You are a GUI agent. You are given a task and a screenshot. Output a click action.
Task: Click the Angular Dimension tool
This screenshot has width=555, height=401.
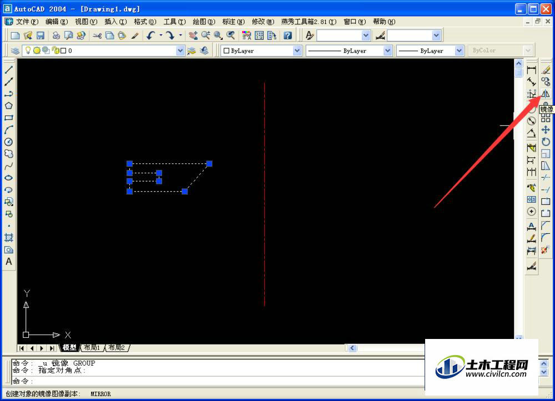click(x=531, y=133)
